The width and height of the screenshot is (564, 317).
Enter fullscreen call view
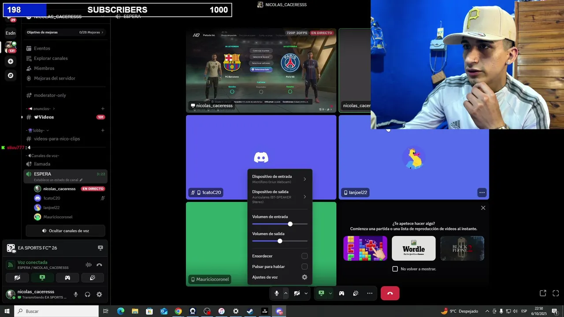[556, 293]
